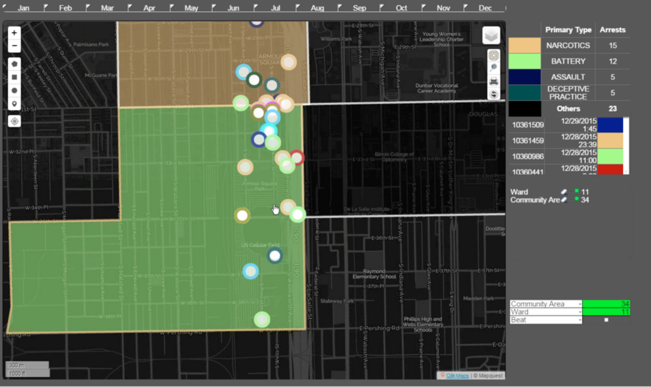This screenshot has height=387, width=651.
Task: Click the map search magnifier icon
Action: point(493,68)
